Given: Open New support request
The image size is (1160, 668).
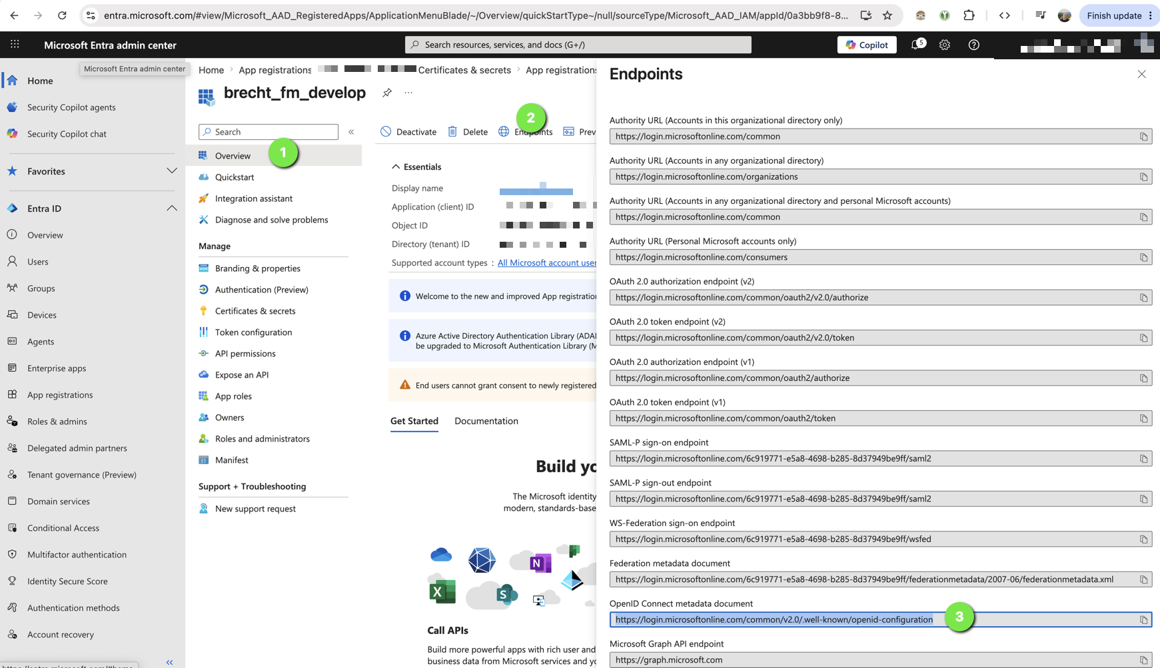Looking at the screenshot, I should 255,509.
